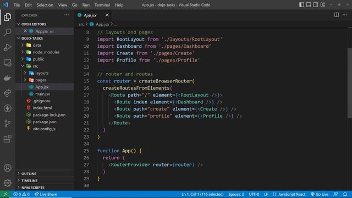The height and width of the screenshot is (198, 352).
Task: Expand the Outline section
Action: pyautogui.click(x=18, y=174)
